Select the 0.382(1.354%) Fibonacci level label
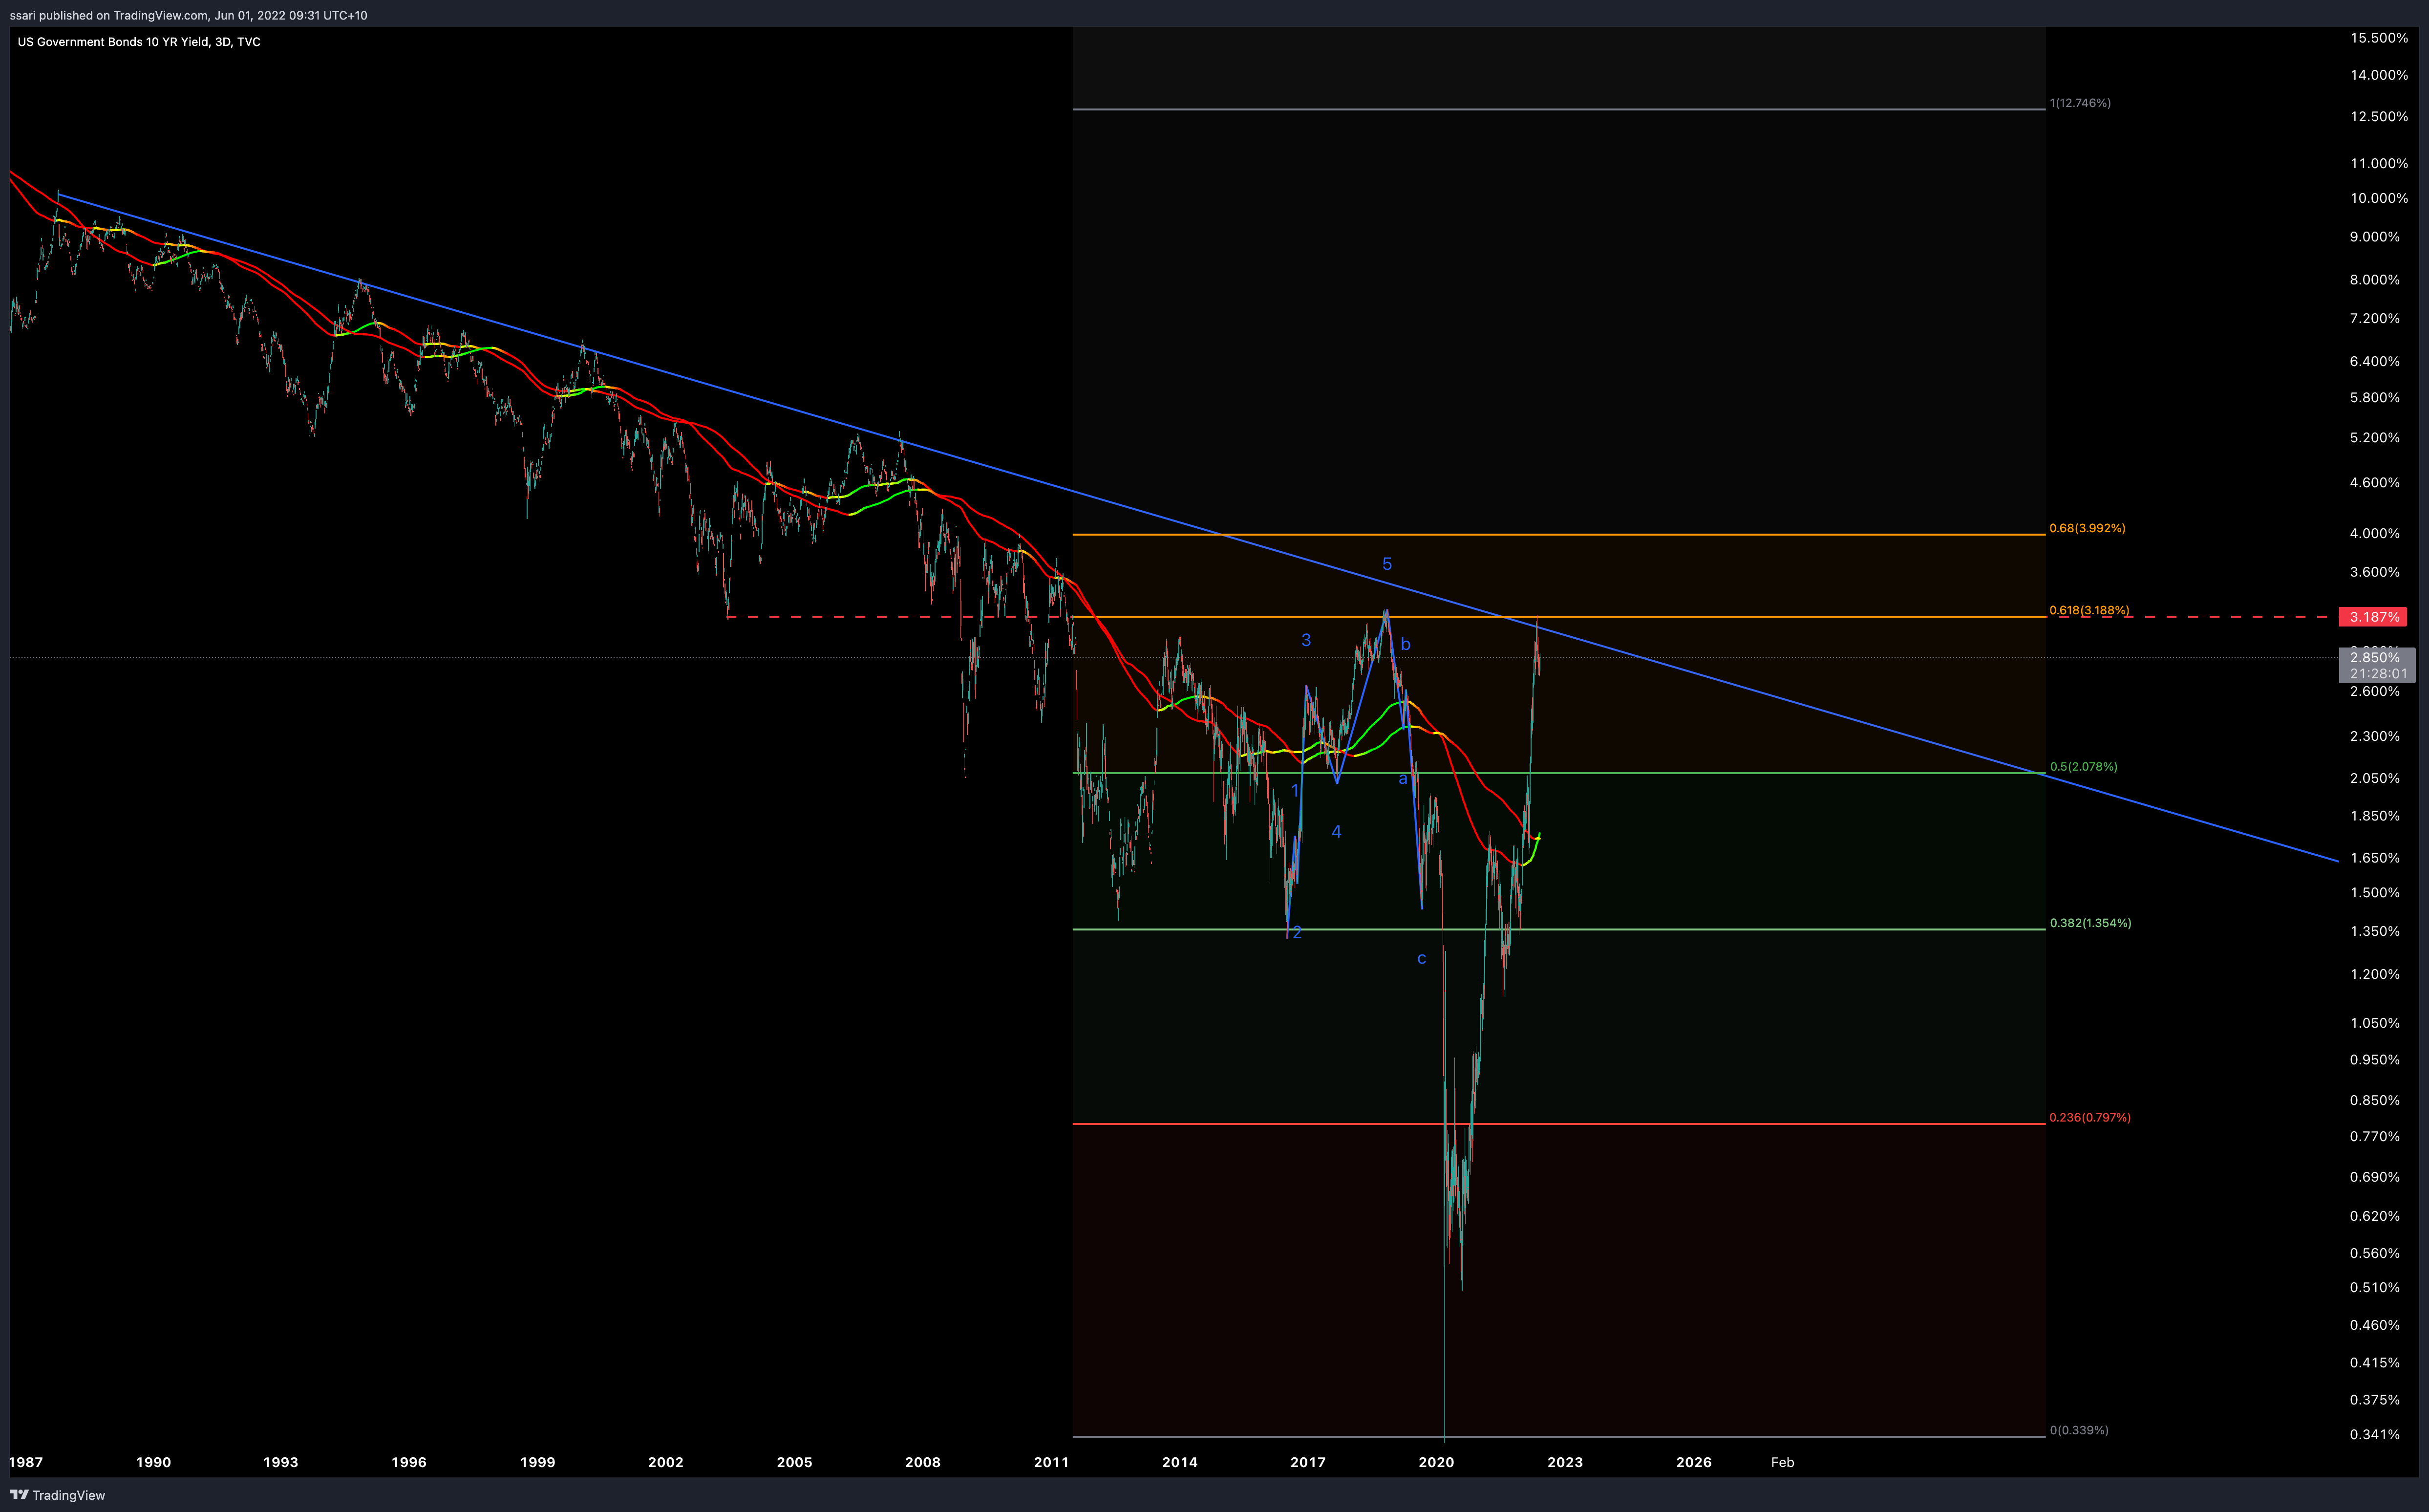 click(2090, 923)
